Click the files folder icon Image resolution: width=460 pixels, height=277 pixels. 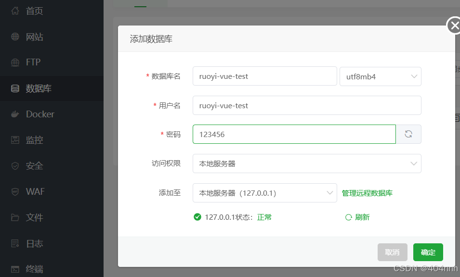coord(15,218)
